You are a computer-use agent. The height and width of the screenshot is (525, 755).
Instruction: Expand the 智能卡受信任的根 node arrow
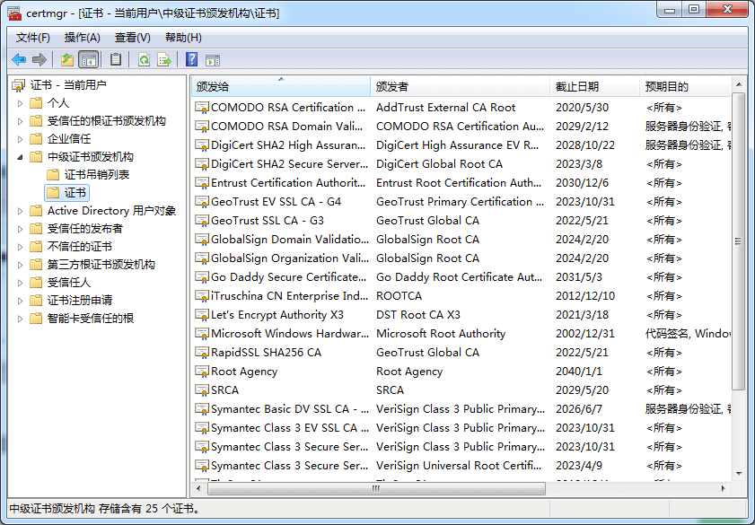tap(21, 319)
